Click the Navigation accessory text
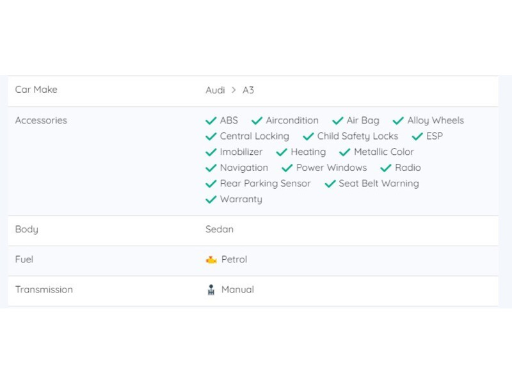The image size is (512, 384). [244, 168]
